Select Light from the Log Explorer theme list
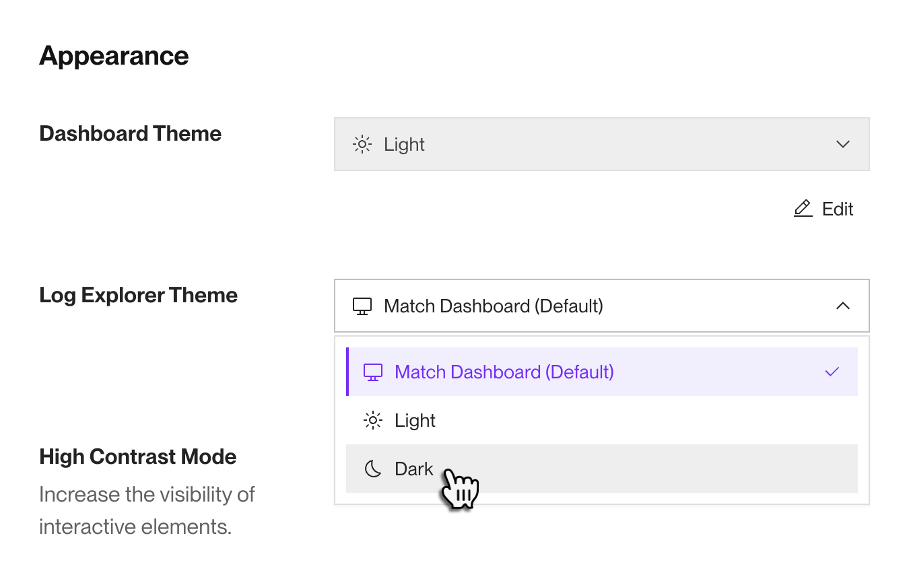Viewport: 909px width, 579px height. pos(415,420)
